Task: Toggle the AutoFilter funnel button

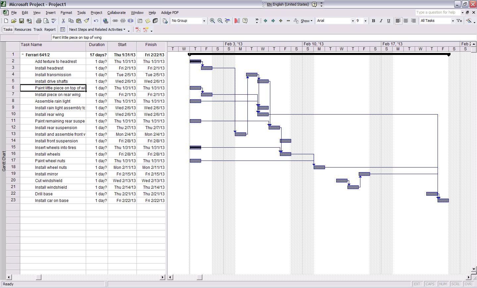Action: (x=459, y=21)
